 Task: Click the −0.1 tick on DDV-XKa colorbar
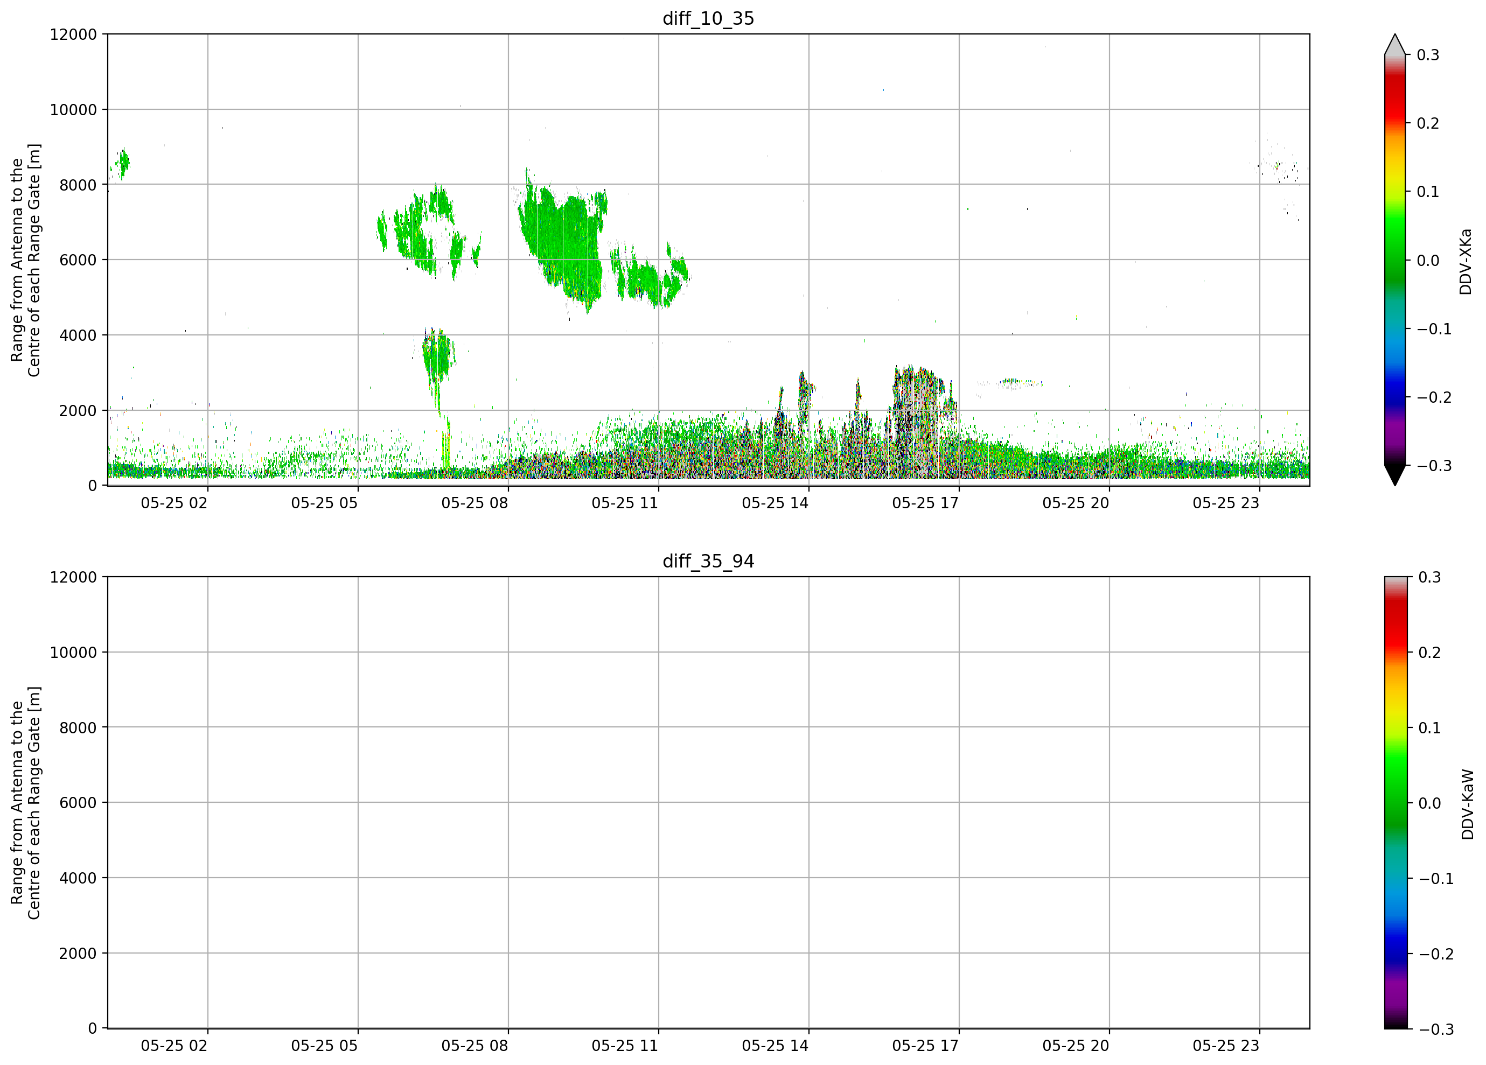point(1435,330)
